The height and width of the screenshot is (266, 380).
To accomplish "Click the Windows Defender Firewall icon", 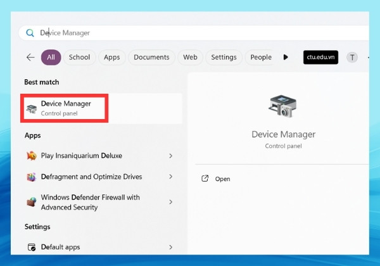I will [x=32, y=202].
